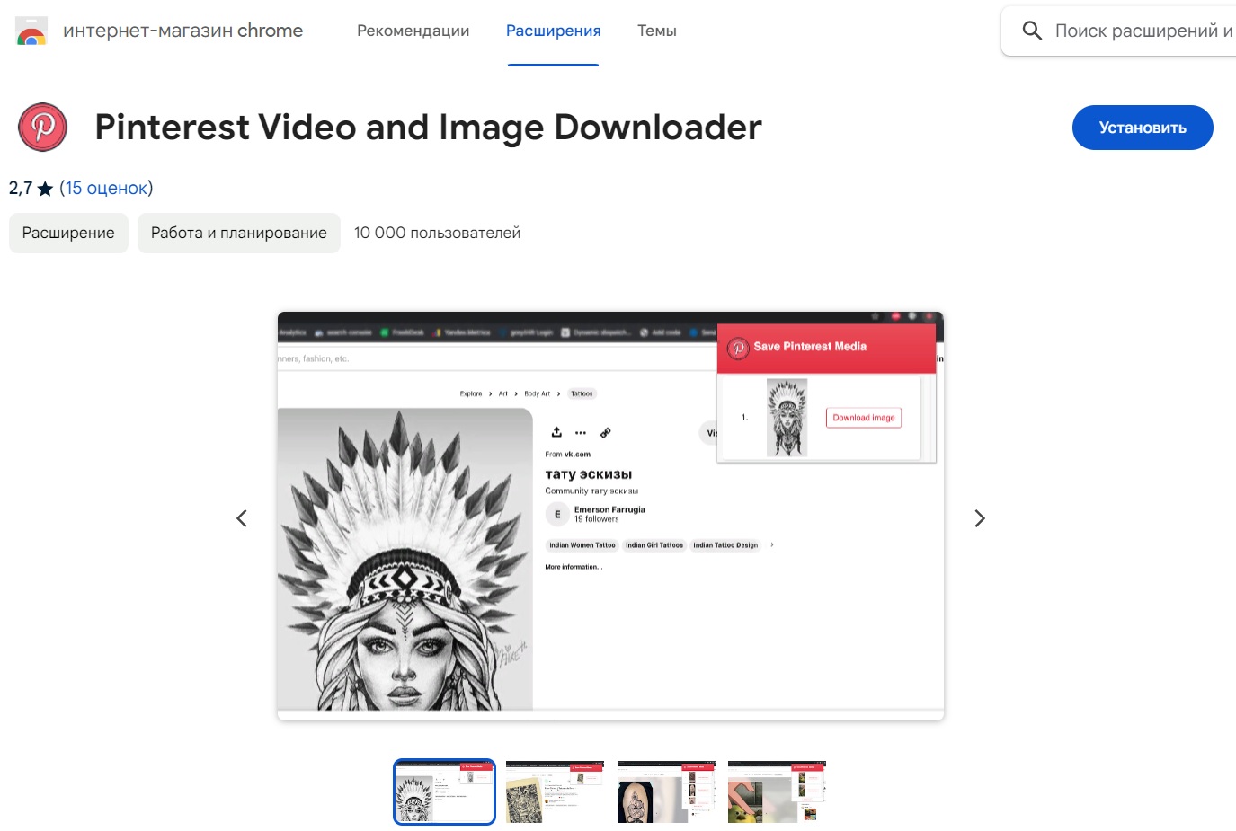This screenshot has height=831, width=1236.
Task: Click the Работа и планирование chip
Action: [x=239, y=233]
